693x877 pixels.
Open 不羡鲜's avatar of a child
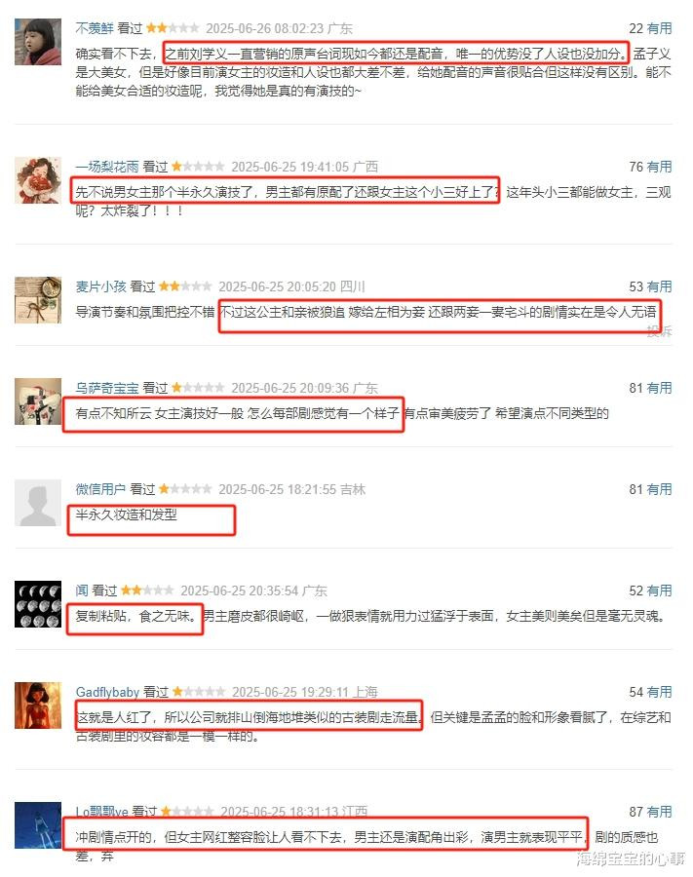pyautogui.click(x=38, y=42)
